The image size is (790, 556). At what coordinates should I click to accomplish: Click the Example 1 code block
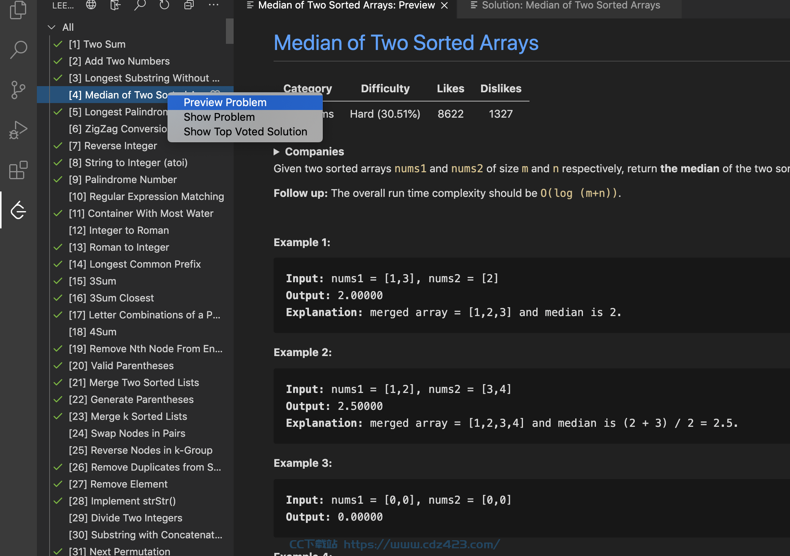tap(532, 295)
